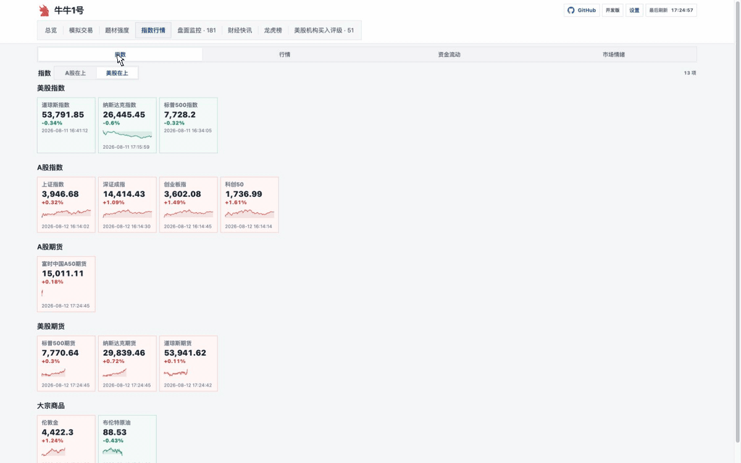Switch to the 资金流动 sub-tab
The height and width of the screenshot is (463, 741).
coord(450,54)
